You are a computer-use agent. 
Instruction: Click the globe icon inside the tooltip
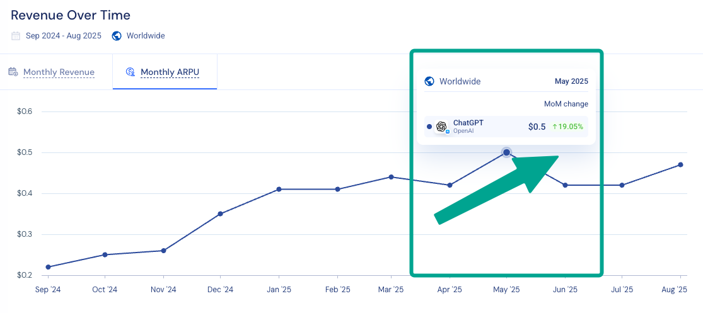tap(429, 81)
